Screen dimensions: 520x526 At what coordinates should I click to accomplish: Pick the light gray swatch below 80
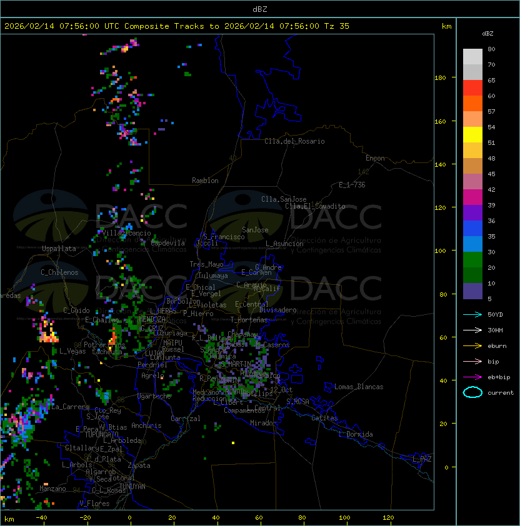click(x=472, y=56)
